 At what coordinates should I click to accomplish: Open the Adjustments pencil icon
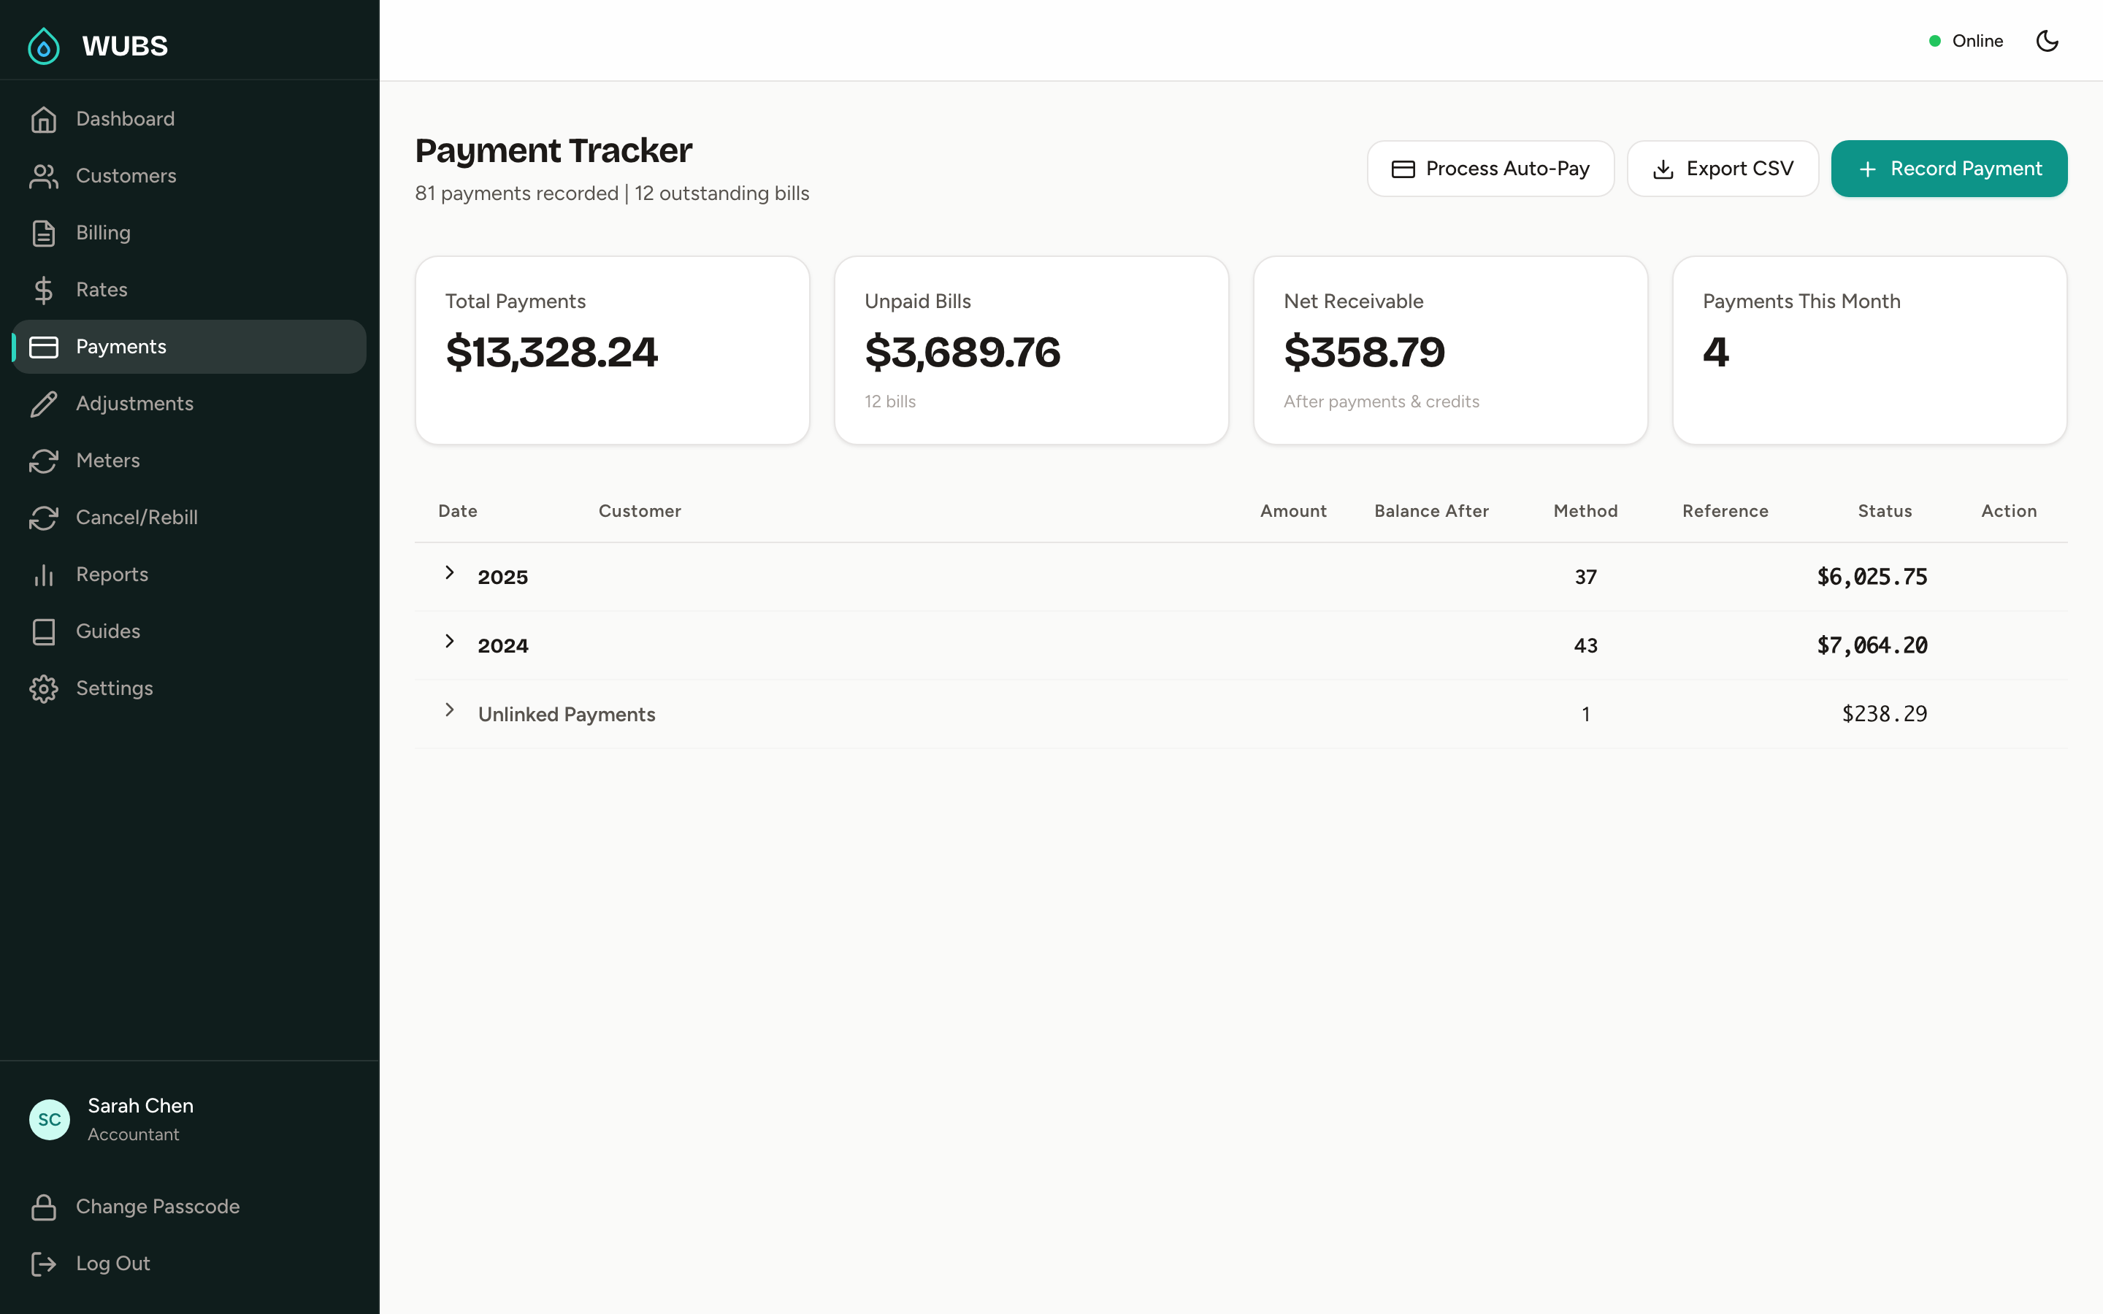pos(45,403)
